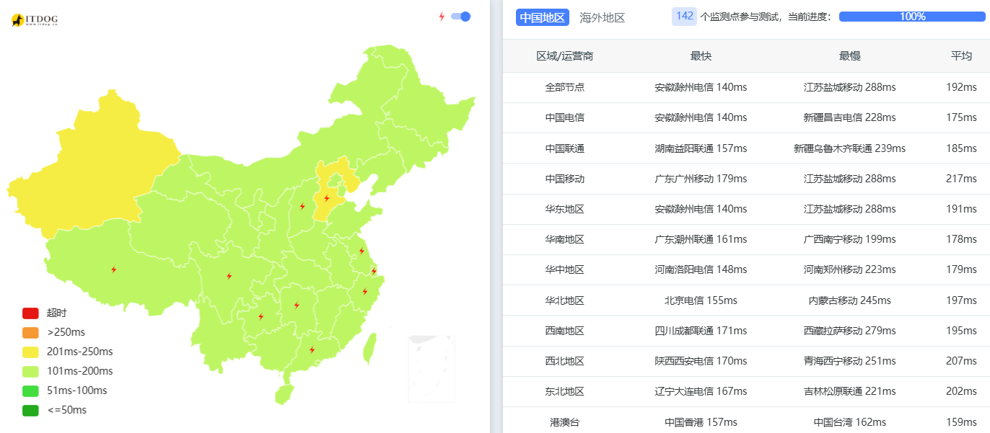This screenshot has height=433, width=990.
Task: Click the 河南洛阳电信 148ms cell
Action: click(701, 269)
